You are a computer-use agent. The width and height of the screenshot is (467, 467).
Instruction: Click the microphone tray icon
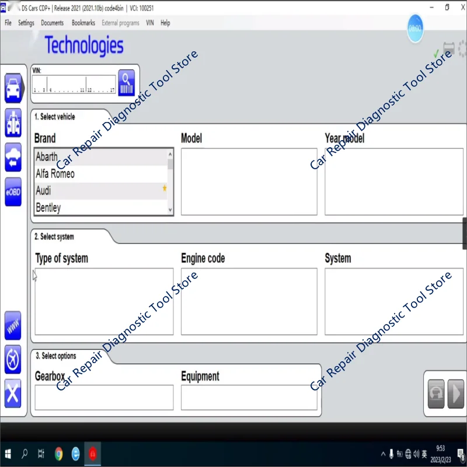click(391, 454)
